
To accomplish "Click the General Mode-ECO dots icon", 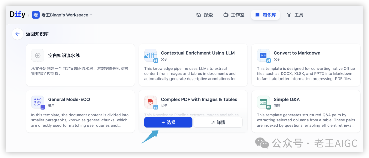I will [38, 102].
